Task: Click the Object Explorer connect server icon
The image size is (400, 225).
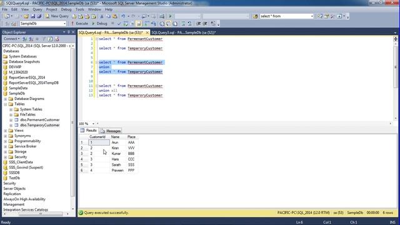Action: point(25,39)
